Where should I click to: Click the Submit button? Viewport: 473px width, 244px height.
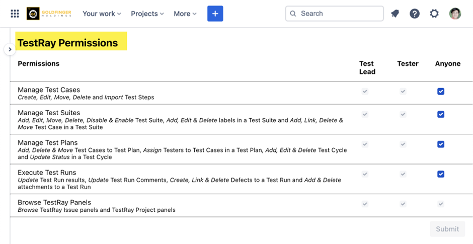[447, 229]
